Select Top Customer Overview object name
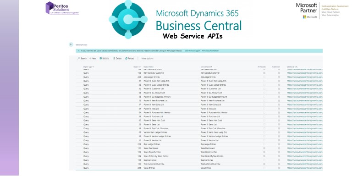 154,164
